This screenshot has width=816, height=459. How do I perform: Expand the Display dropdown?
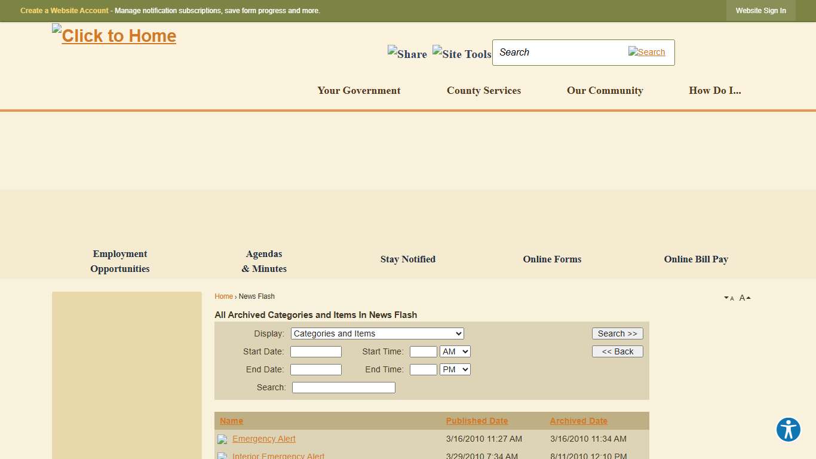[377, 333]
